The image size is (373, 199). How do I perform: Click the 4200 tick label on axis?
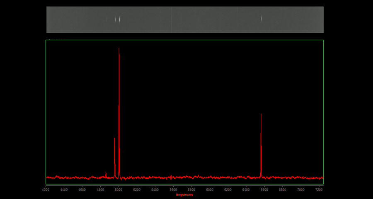coord(46,189)
